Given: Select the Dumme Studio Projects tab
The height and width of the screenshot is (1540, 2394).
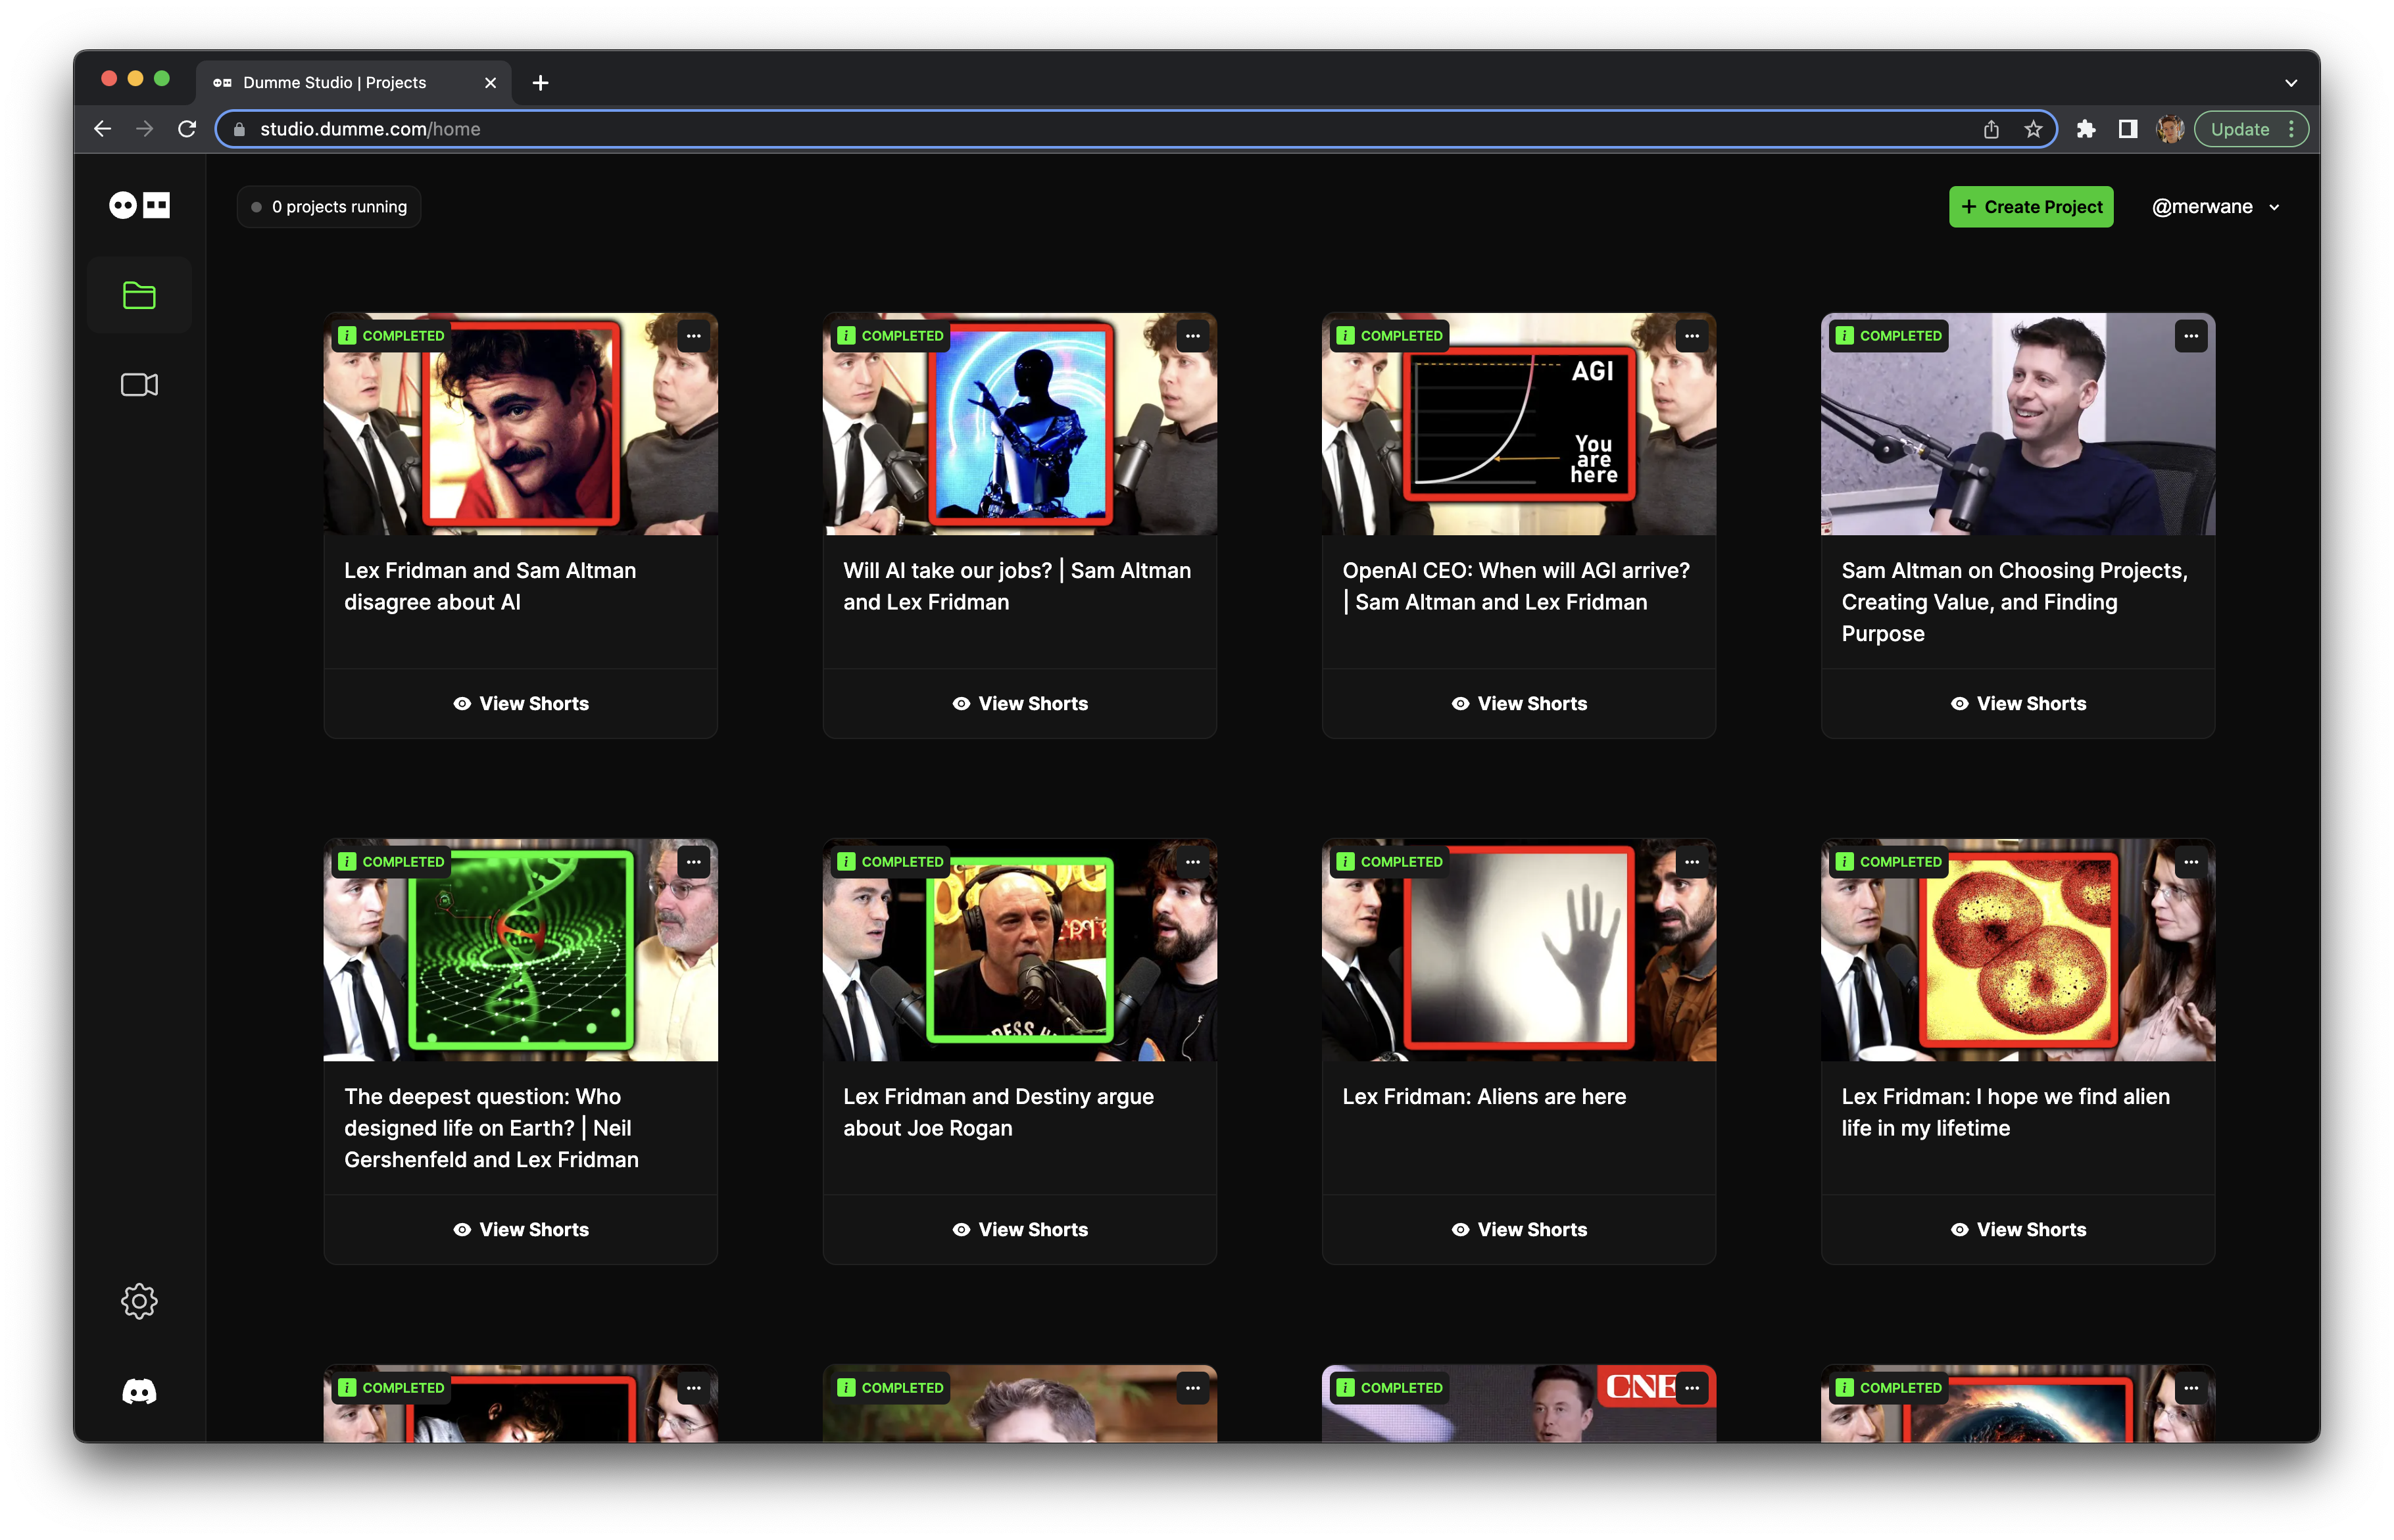Looking at the screenshot, I should [x=335, y=83].
